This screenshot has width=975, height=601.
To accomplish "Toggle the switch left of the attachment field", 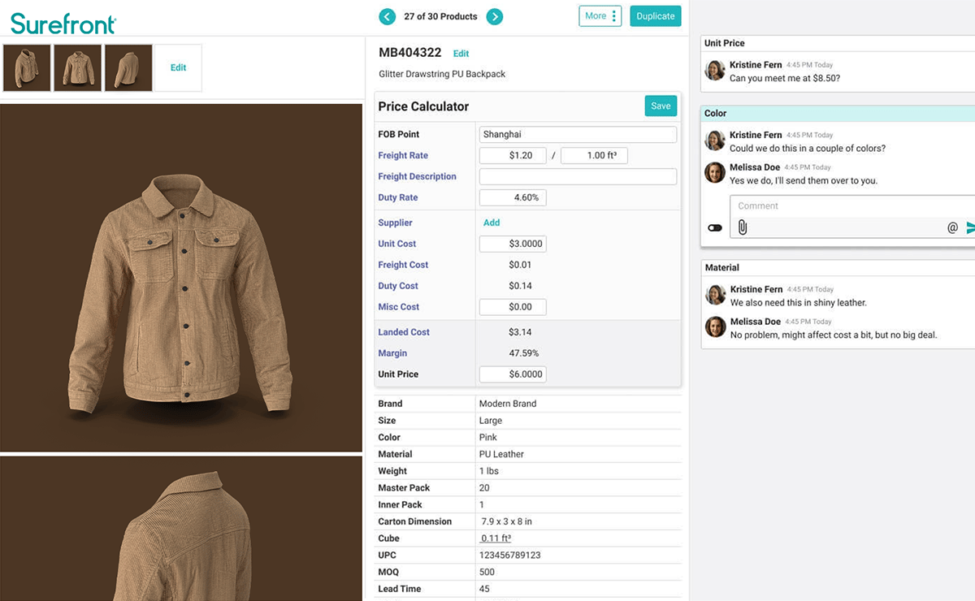I will [x=714, y=227].
